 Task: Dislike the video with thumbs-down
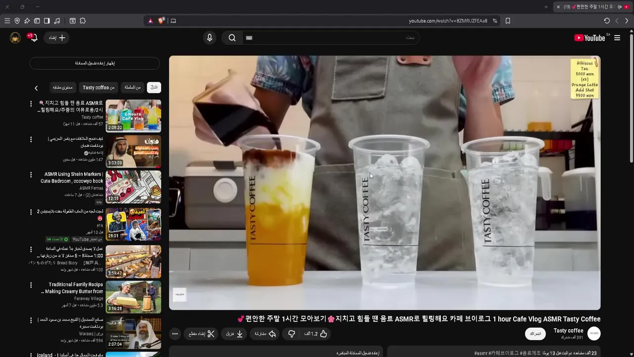click(292, 334)
